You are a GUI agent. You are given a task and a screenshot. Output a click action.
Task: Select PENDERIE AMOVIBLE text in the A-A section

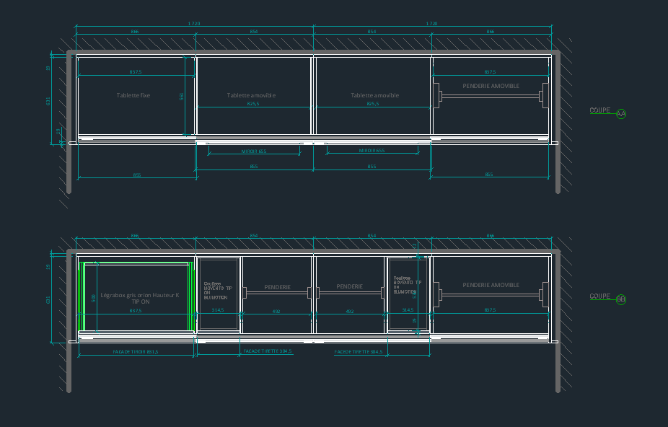click(x=491, y=85)
